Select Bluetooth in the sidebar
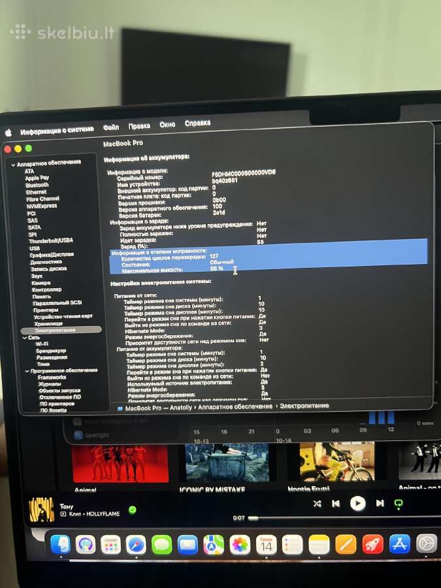The width and height of the screenshot is (441, 588). point(37,185)
